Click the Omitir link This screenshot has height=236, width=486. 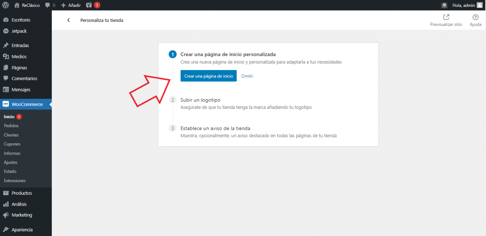(x=247, y=76)
